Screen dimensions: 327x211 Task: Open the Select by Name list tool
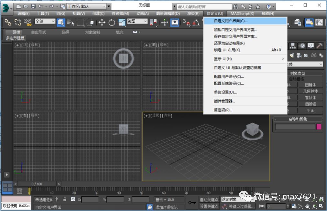(71, 22)
